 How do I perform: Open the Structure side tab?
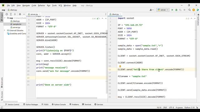(x=2, y=96)
